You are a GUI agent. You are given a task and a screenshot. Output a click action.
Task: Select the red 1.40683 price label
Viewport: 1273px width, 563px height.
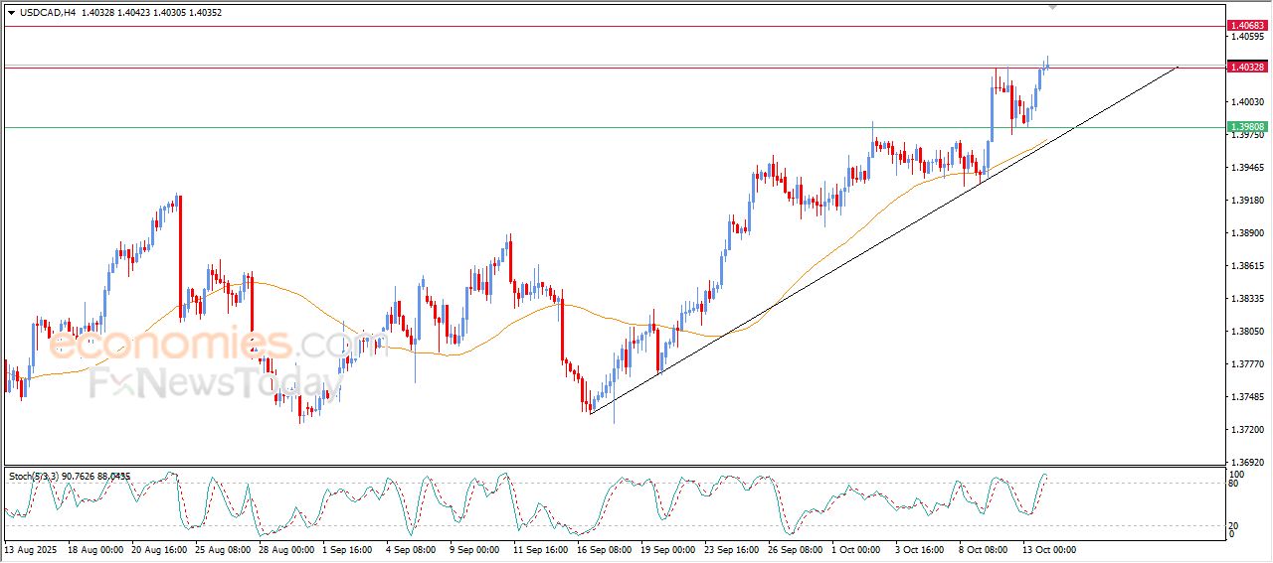(1246, 25)
